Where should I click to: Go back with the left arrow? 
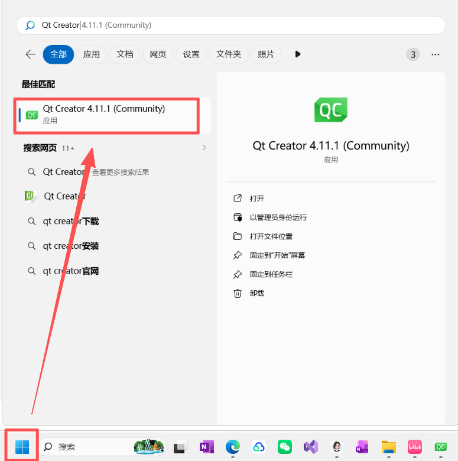click(30, 54)
